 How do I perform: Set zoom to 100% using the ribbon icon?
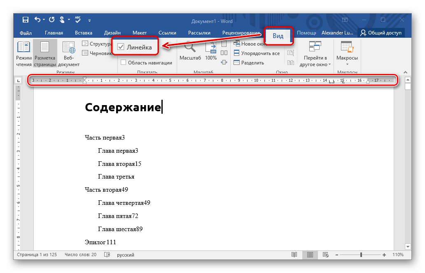pyautogui.click(x=211, y=51)
